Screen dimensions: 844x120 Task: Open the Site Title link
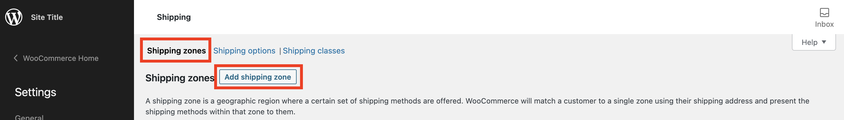(47, 17)
